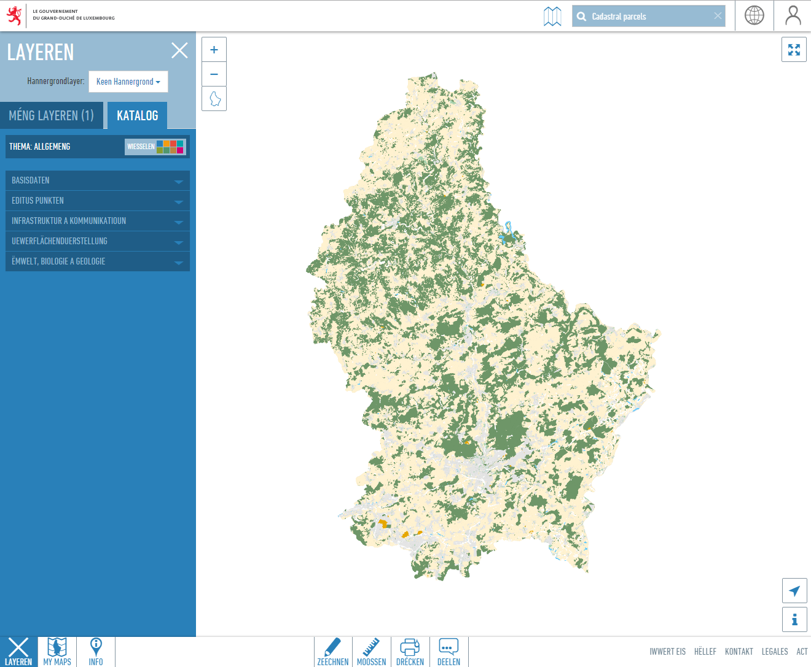Open the DRECKEN print tool
This screenshot has height=667, width=811.
tap(410, 651)
